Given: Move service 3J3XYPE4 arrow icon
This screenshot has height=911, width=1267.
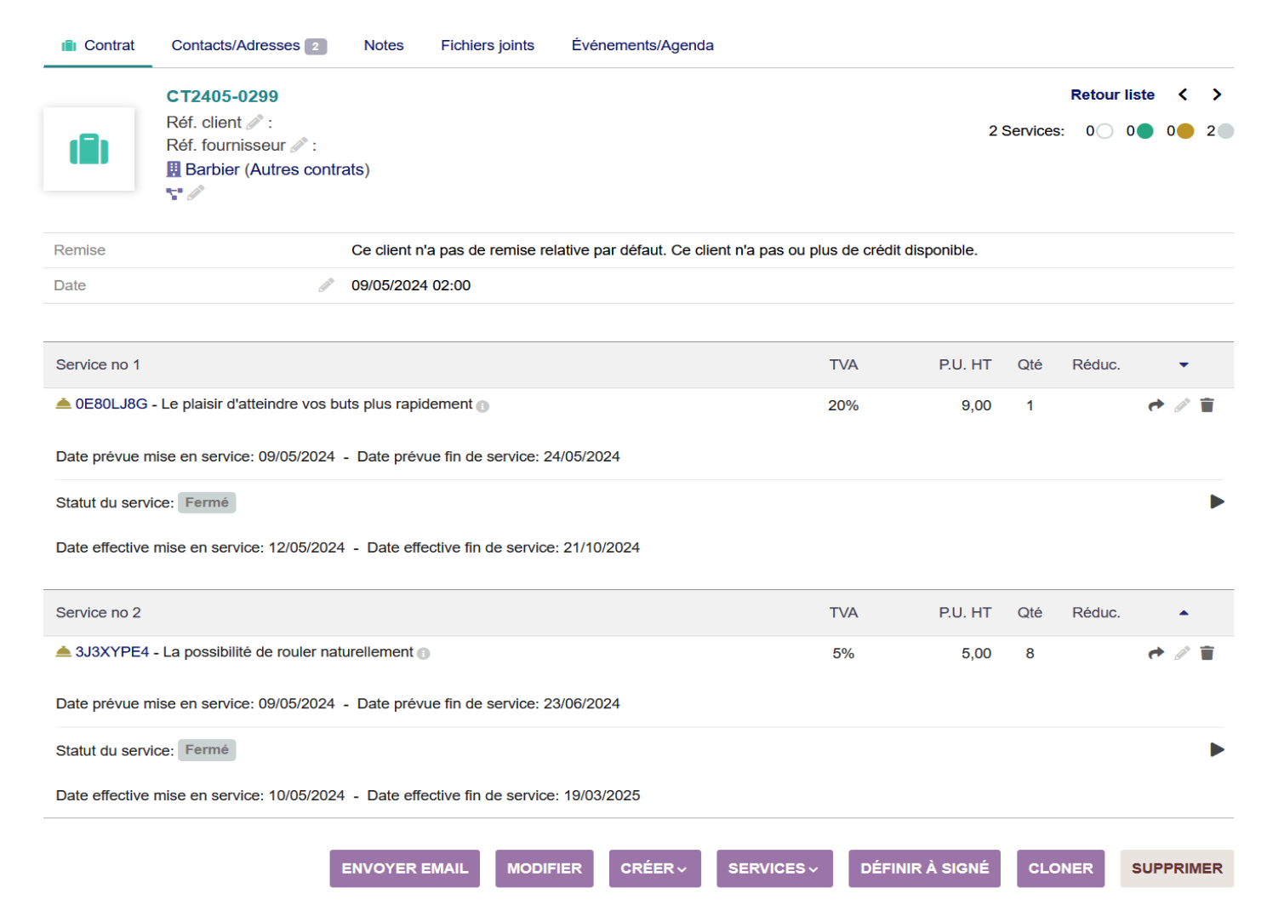Looking at the screenshot, I should point(1156,653).
